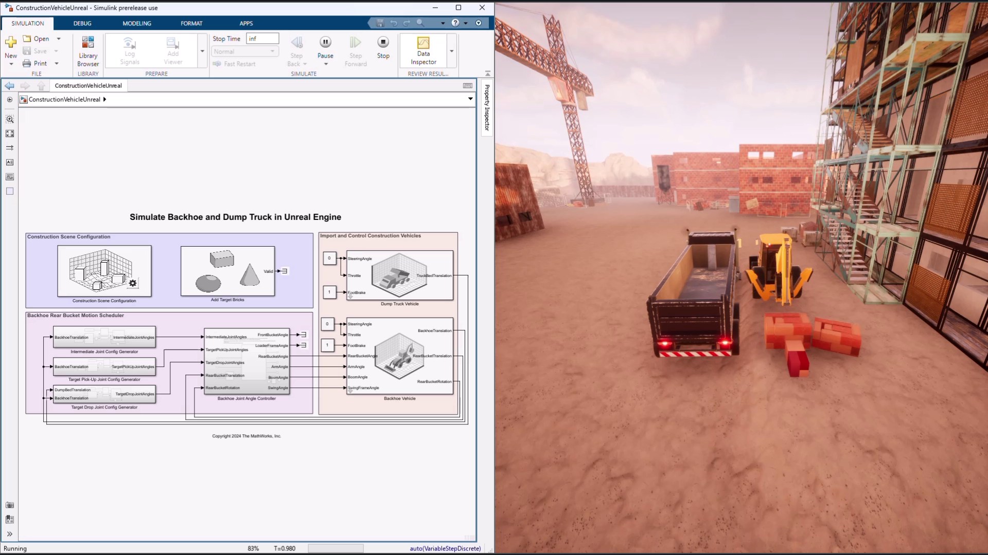Switch to the APPS tab

tap(246, 23)
